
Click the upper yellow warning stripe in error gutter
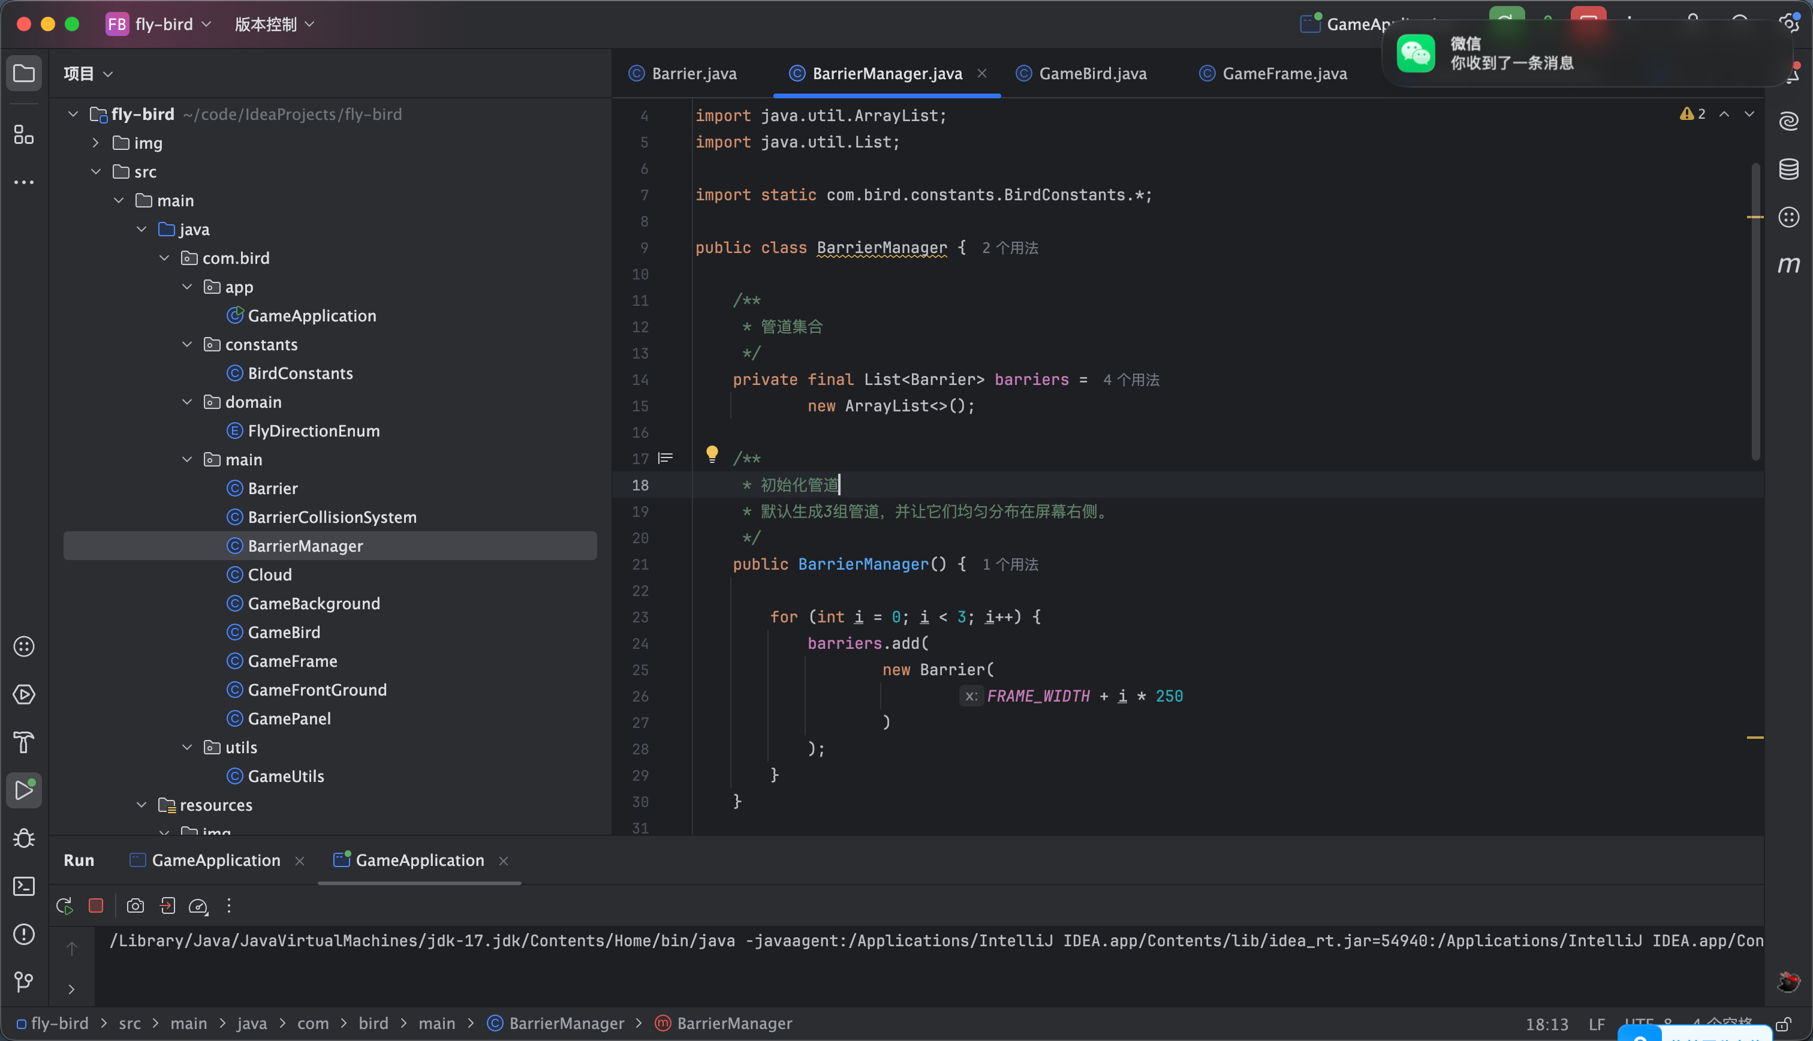[1755, 216]
